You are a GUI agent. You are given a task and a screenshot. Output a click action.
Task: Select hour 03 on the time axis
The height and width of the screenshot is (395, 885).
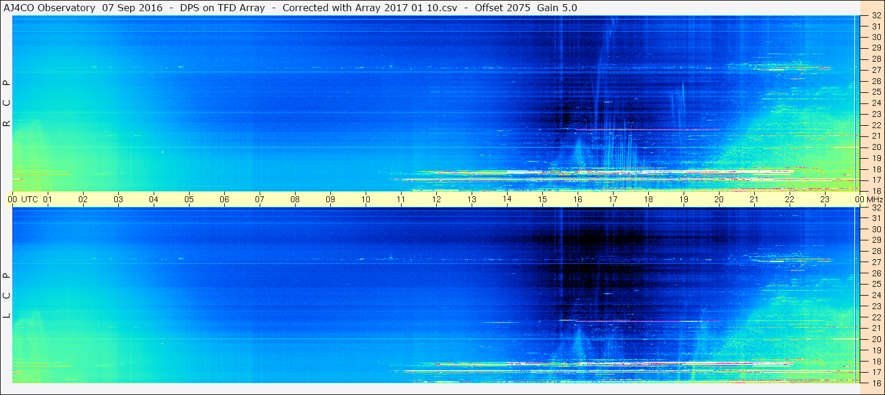tap(118, 199)
